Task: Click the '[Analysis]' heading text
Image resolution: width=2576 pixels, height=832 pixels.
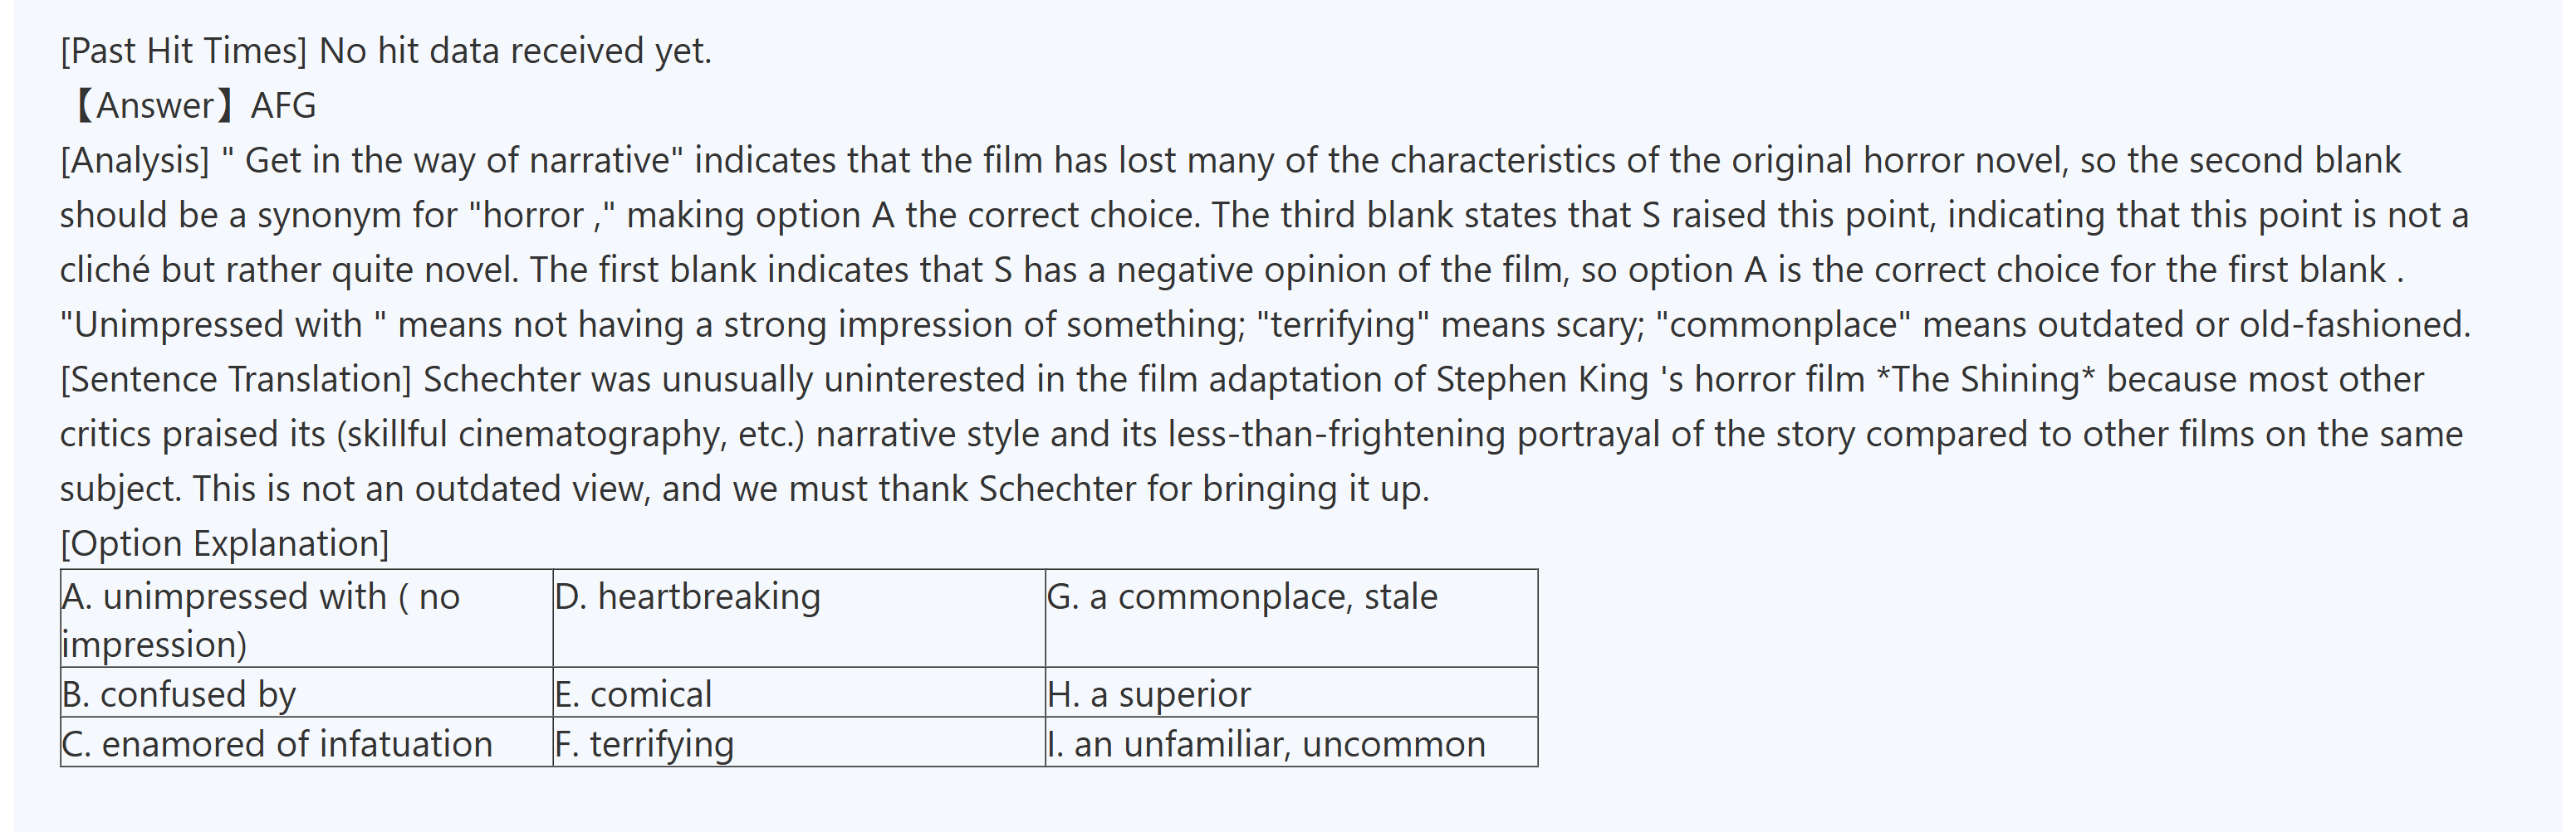Action: [x=135, y=160]
